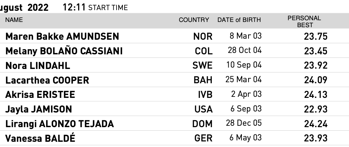Select athlete Maren Bakke AMUNDSEN
Screen dimensions: 349x147
pos(62,36)
